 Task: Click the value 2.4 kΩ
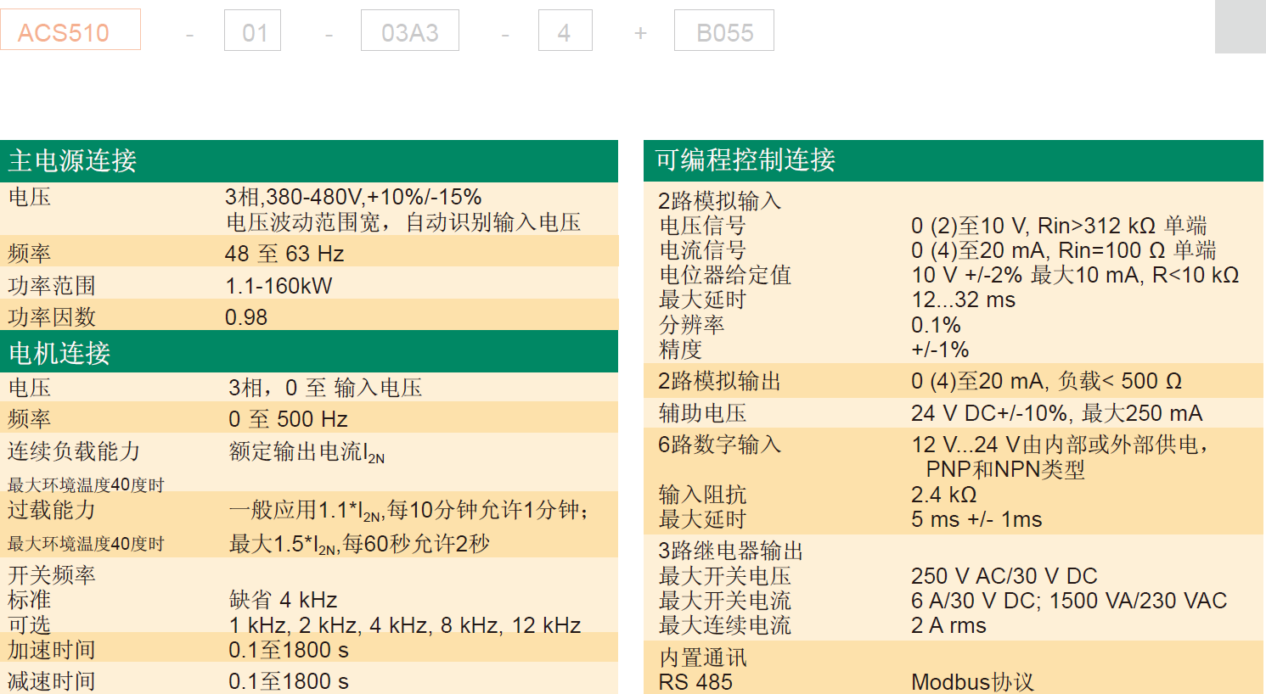[x=944, y=495]
